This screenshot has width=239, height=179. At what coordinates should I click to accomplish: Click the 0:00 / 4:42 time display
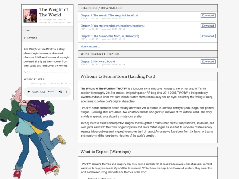click(x=39, y=92)
